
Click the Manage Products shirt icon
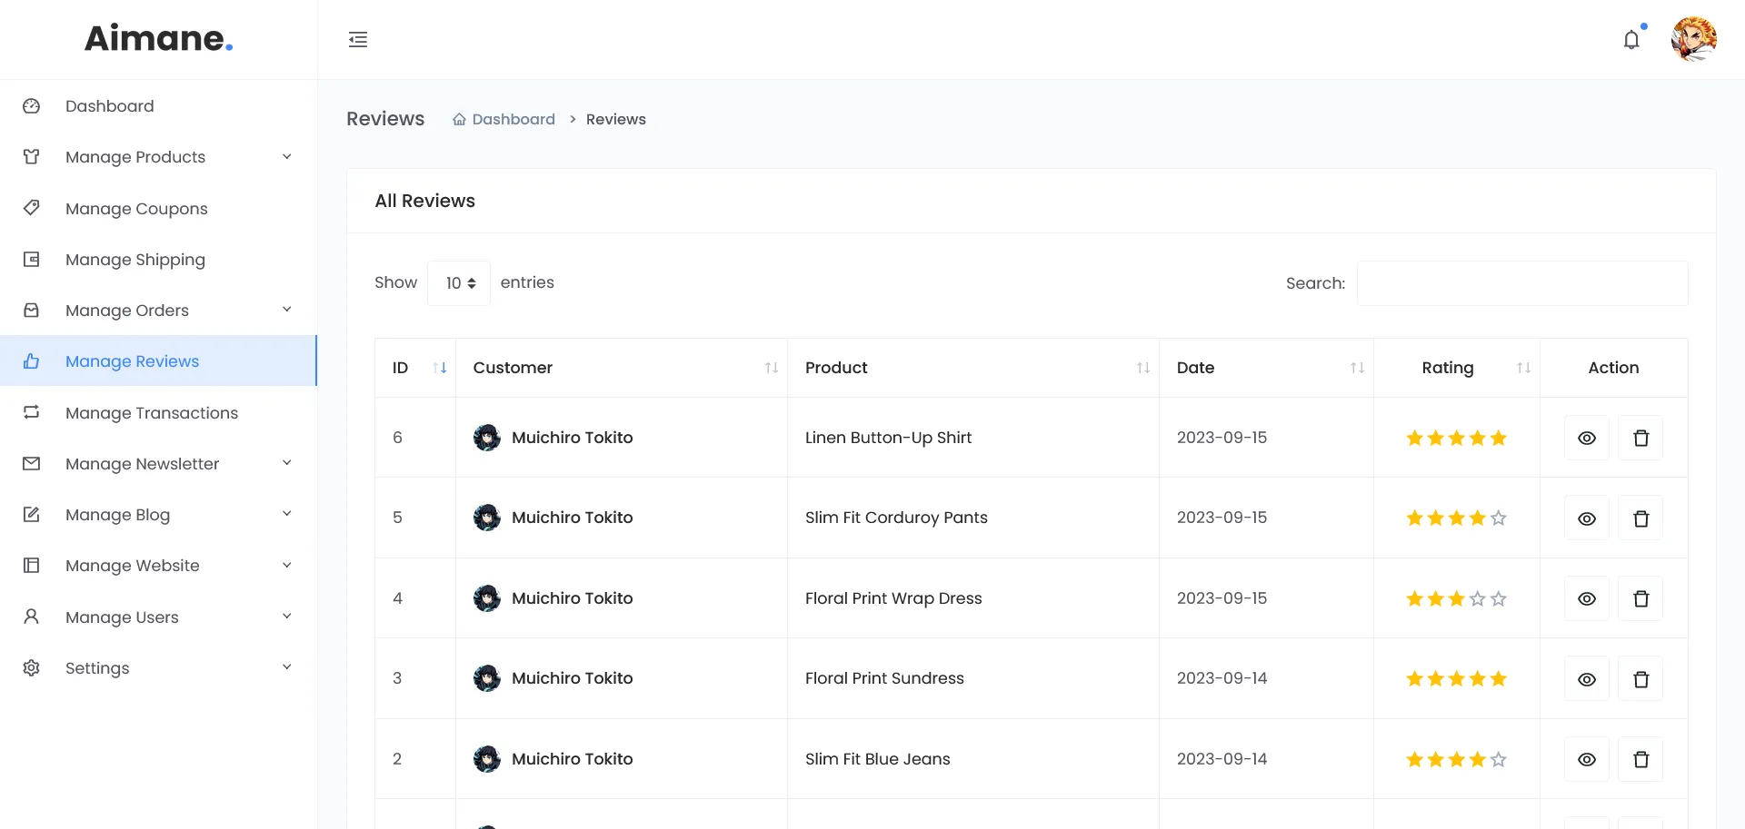tap(31, 157)
